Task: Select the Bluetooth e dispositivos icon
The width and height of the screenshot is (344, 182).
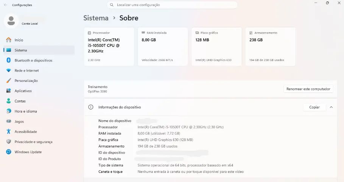Action: (9, 60)
